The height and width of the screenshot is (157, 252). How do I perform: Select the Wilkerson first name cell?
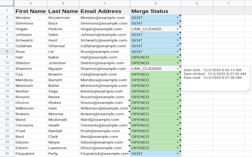(31, 108)
